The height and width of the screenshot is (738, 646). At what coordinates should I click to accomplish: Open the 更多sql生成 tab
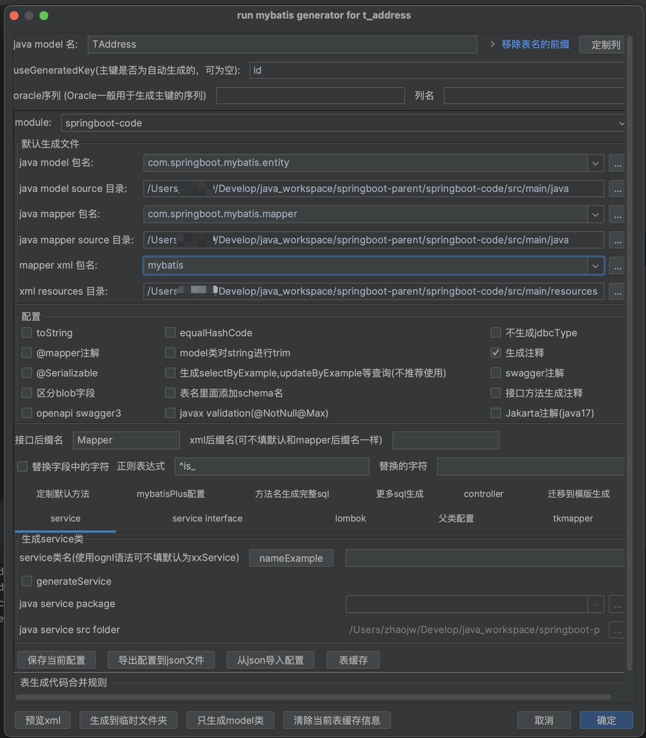[x=400, y=494]
